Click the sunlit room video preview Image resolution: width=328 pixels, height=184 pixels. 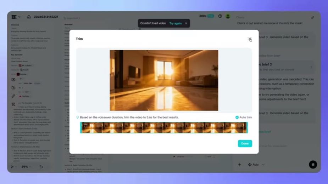[164, 80]
